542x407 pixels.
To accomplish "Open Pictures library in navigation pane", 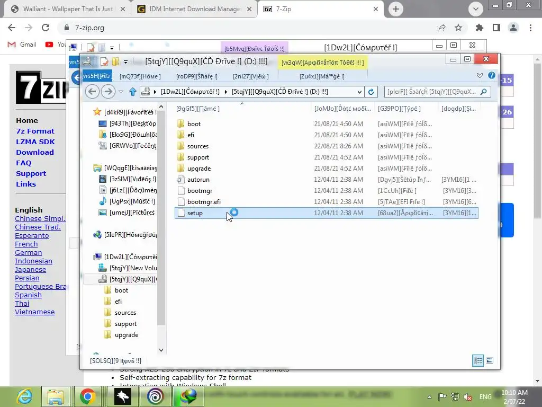I will (127, 212).
